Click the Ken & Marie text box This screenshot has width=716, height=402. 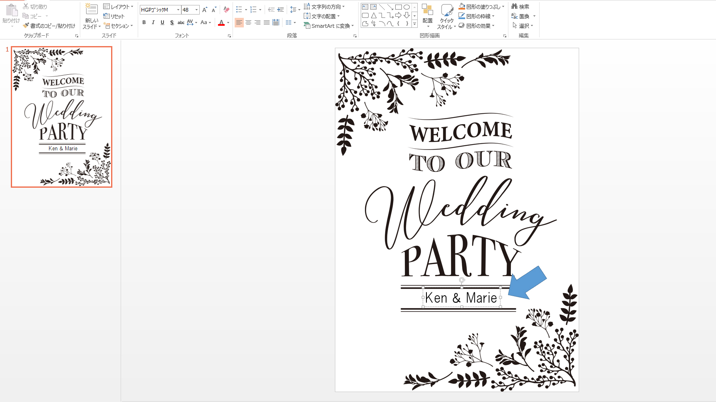click(461, 298)
